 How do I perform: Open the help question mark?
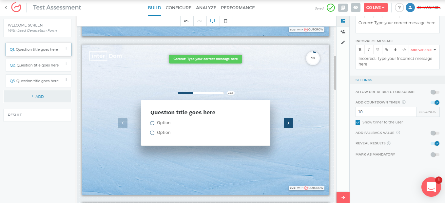coord(399,8)
